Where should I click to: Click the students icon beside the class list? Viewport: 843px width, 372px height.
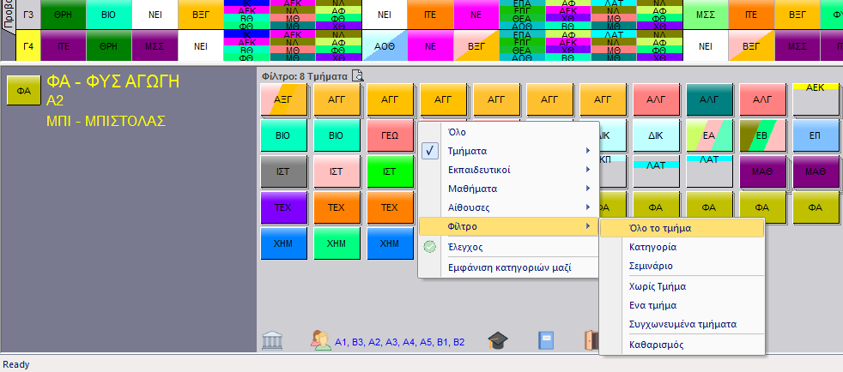pyautogui.click(x=321, y=341)
